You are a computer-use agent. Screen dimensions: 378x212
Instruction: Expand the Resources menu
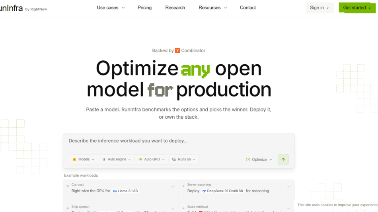click(x=212, y=8)
